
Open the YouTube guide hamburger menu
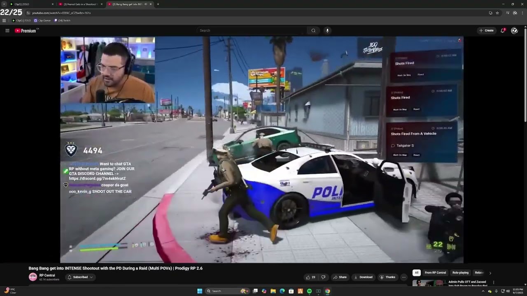click(7, 30)
